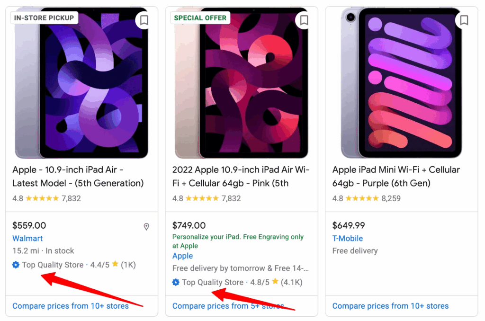Click the location pin icon near $559.00 price

point(146,227)
